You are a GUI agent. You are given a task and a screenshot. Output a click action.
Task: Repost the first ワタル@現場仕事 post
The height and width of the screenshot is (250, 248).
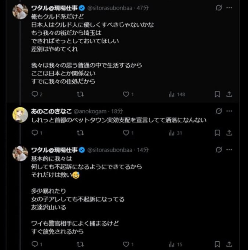(80, 94)
